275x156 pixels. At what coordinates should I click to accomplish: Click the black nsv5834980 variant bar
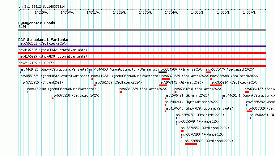163,72
